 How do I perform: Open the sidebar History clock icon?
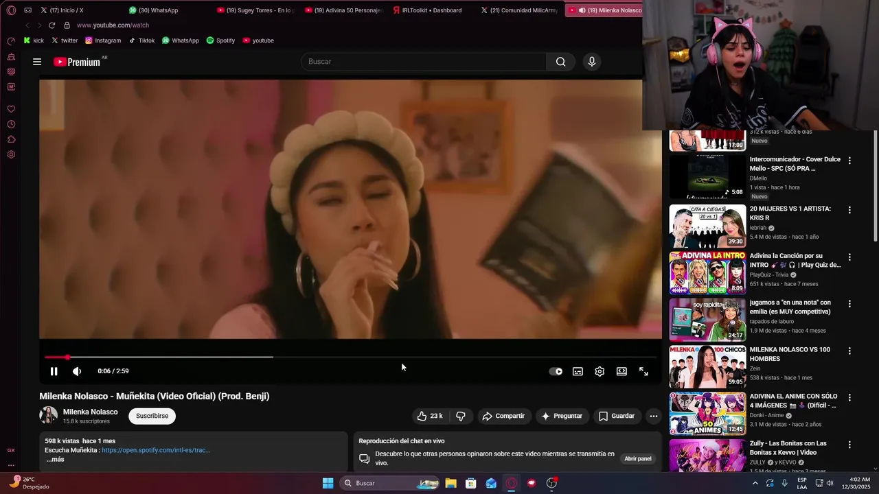(11, 124)
